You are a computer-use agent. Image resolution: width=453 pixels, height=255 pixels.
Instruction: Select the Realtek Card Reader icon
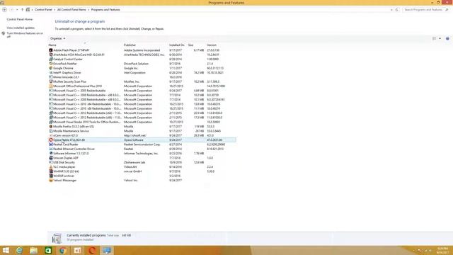51,144
